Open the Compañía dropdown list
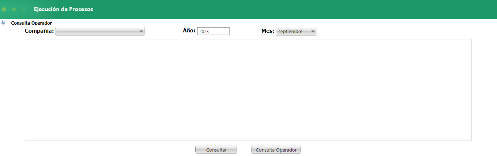The height and width of the screenshot is (156, 497). (100, 31)
